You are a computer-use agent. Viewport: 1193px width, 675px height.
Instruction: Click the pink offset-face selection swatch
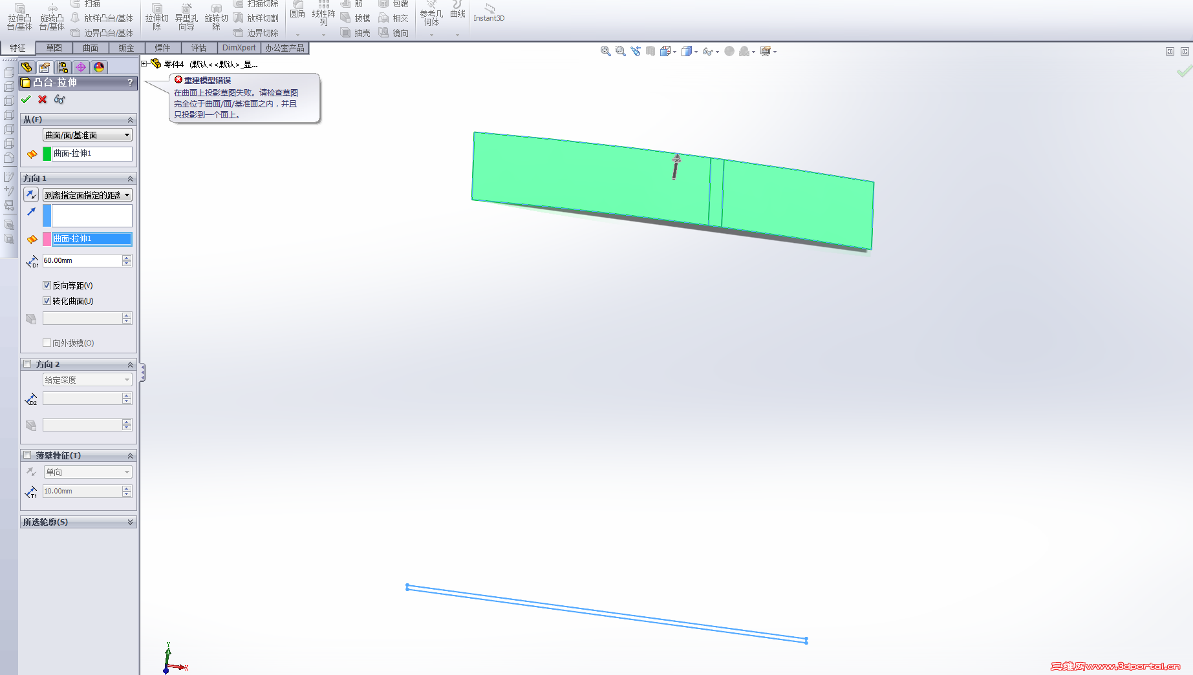(x=47, y=239)
